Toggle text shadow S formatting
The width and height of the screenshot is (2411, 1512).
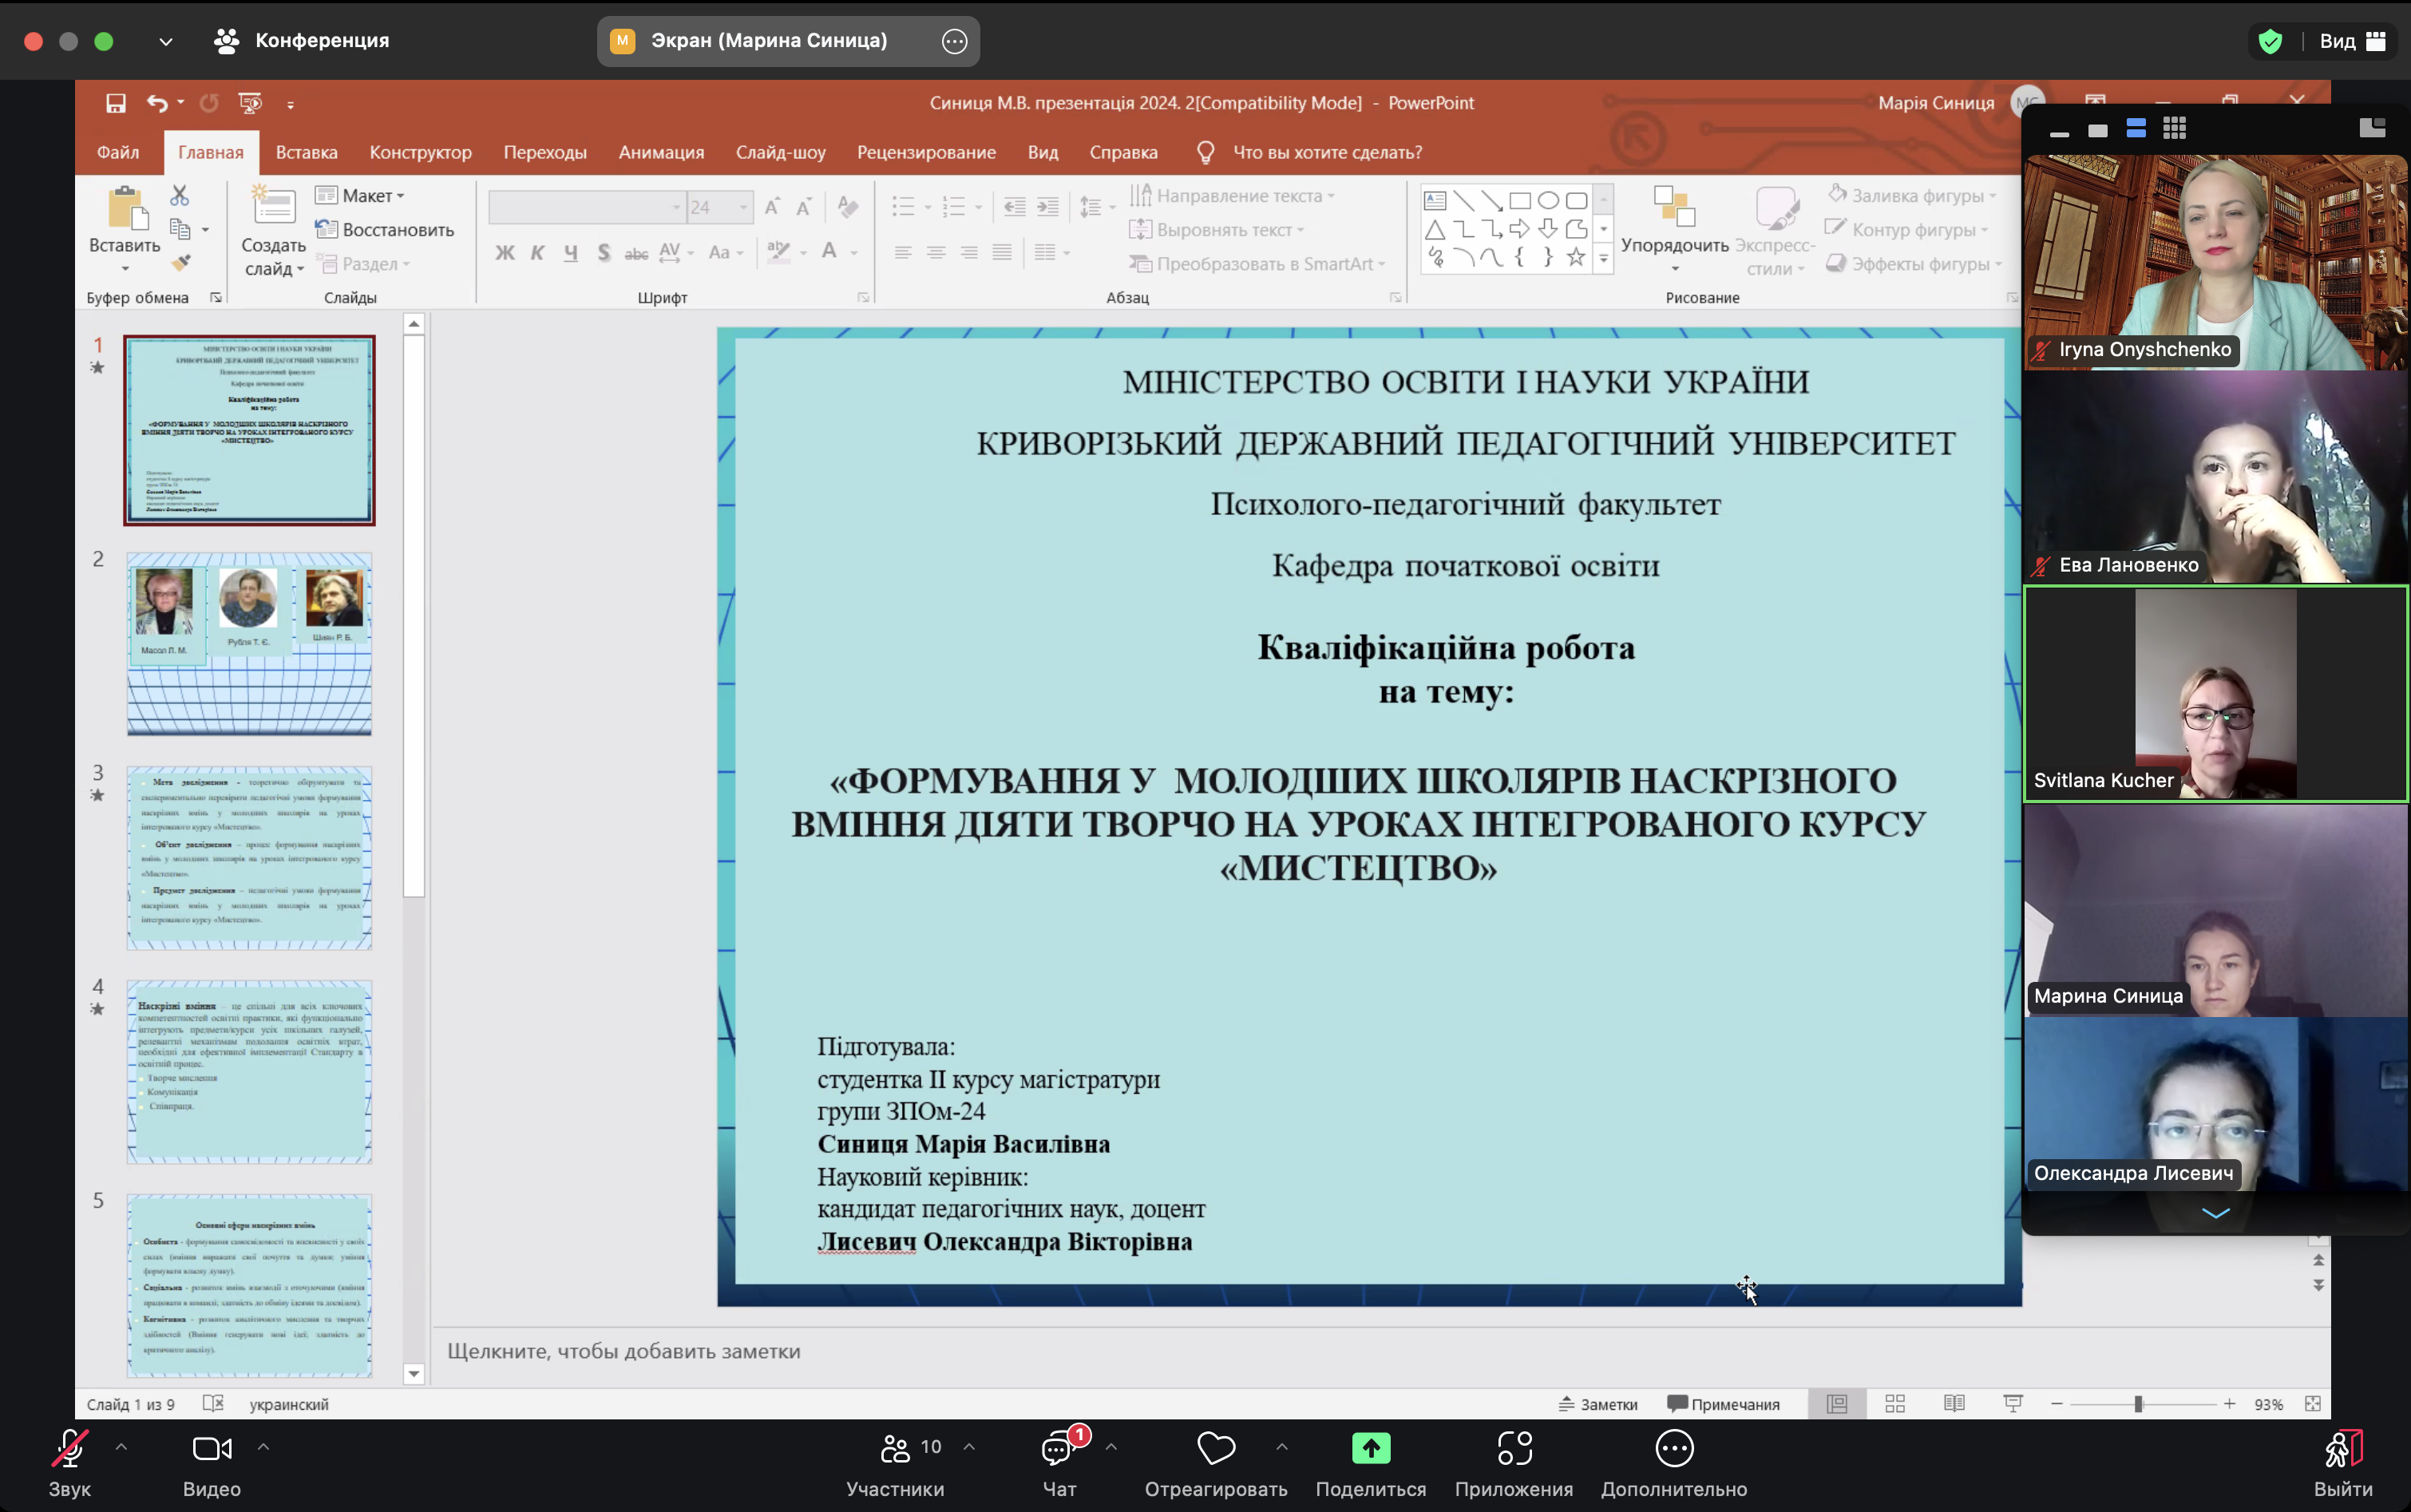[604, 253]
